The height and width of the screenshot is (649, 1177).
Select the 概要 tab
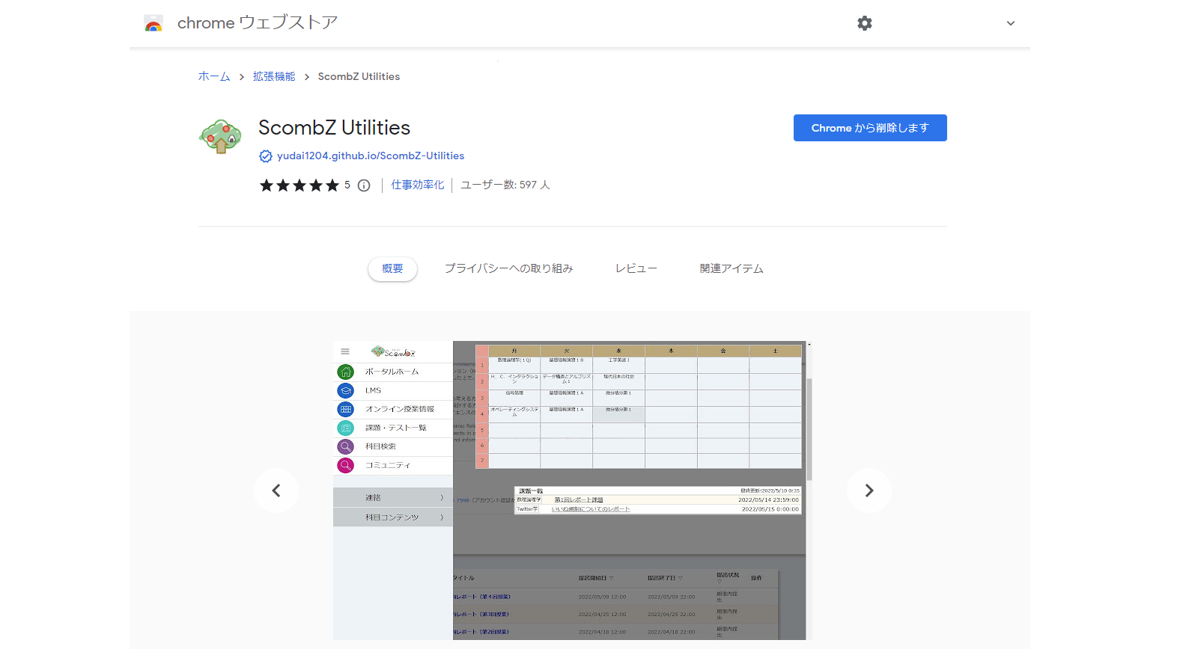(392, 268)
